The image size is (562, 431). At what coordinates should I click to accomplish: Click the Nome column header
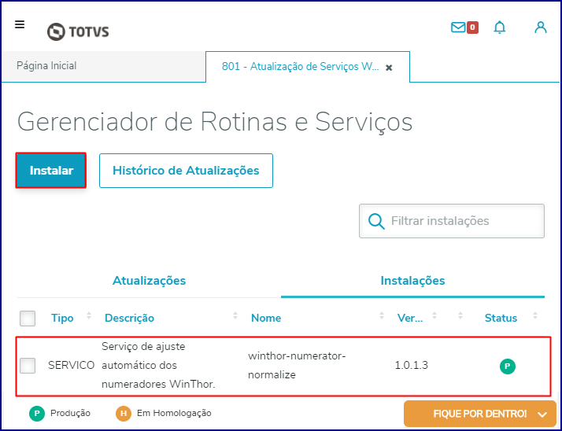point(266,319)
